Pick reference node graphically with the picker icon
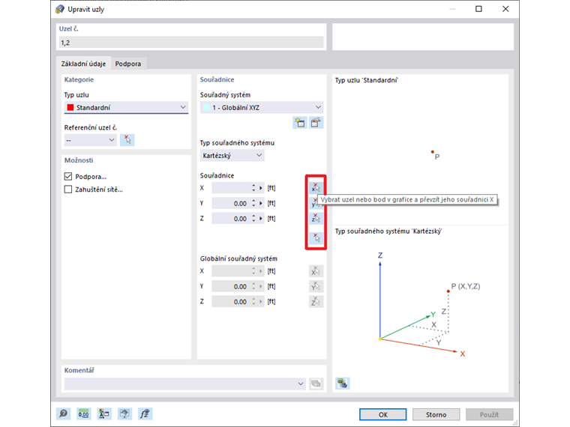The image size is (570, 427). click(127, 140)
